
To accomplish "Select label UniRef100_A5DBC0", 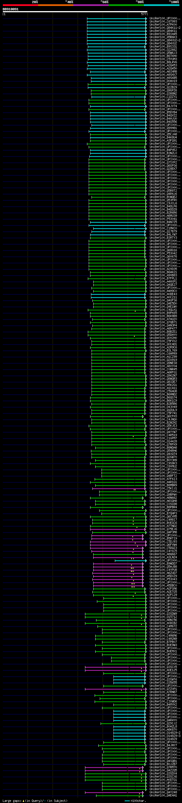I will click(x=163, y=585).
